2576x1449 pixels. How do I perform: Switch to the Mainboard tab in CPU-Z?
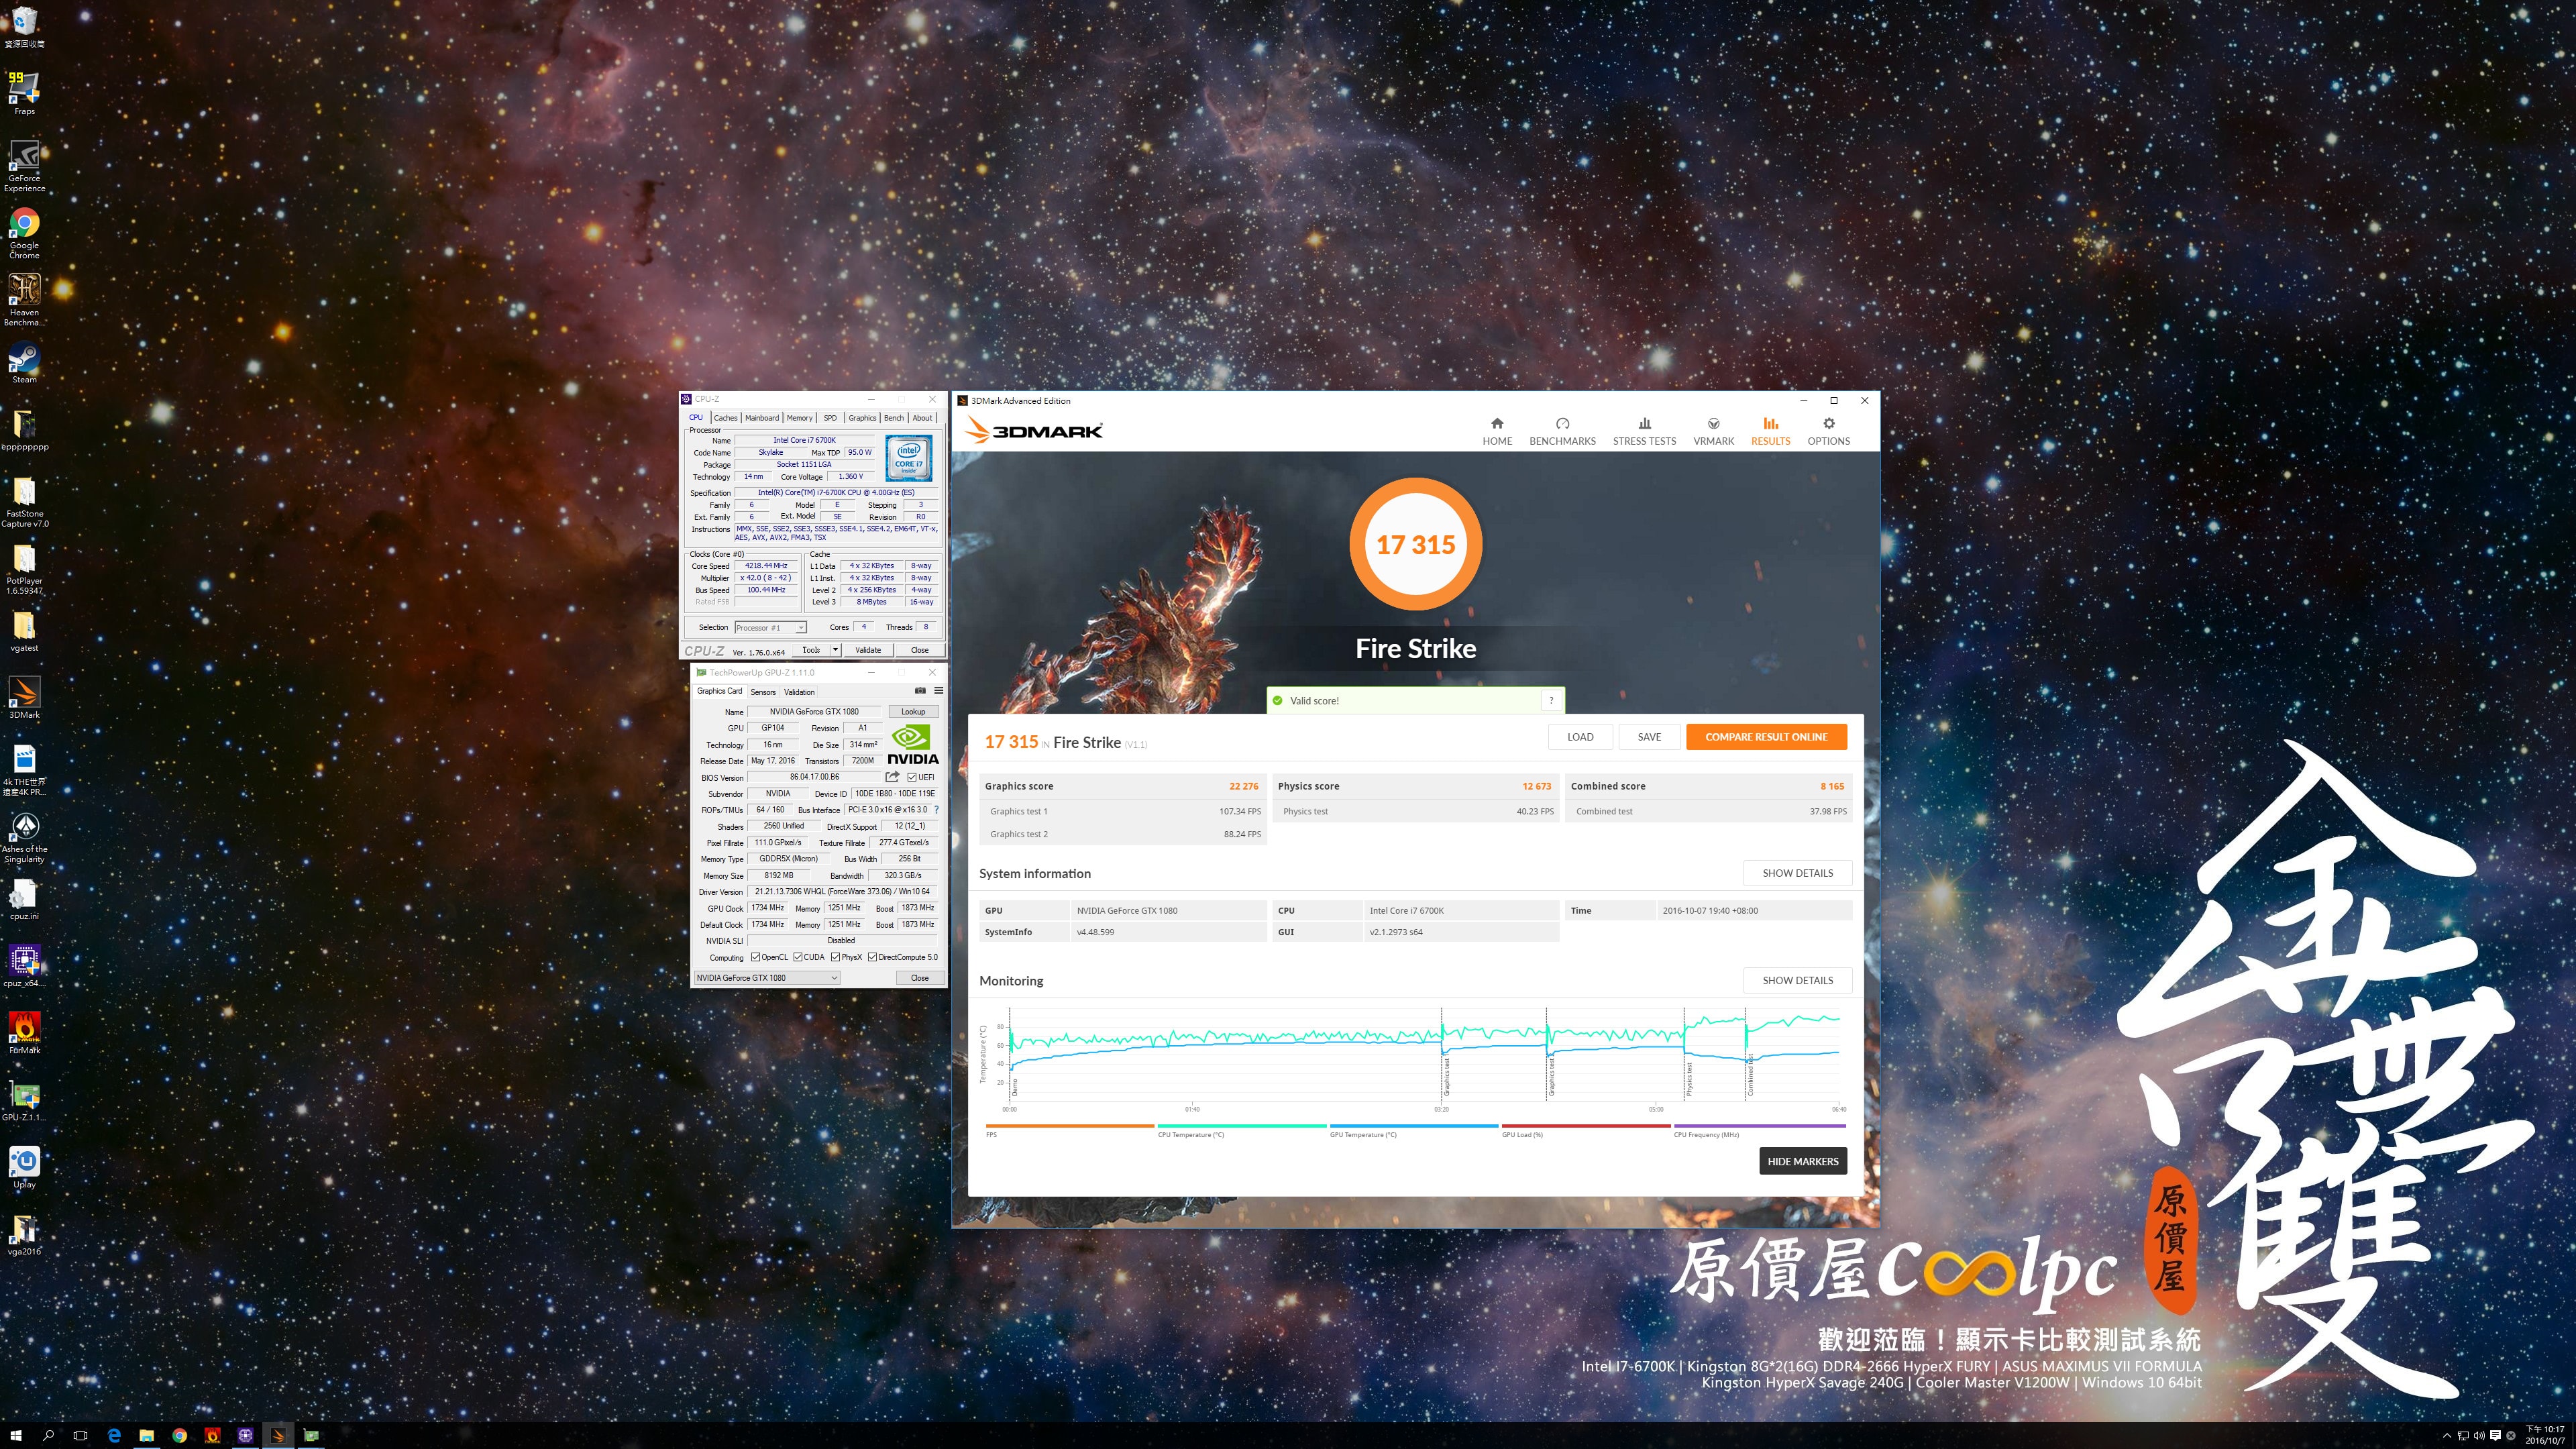(x=761, y=418)
